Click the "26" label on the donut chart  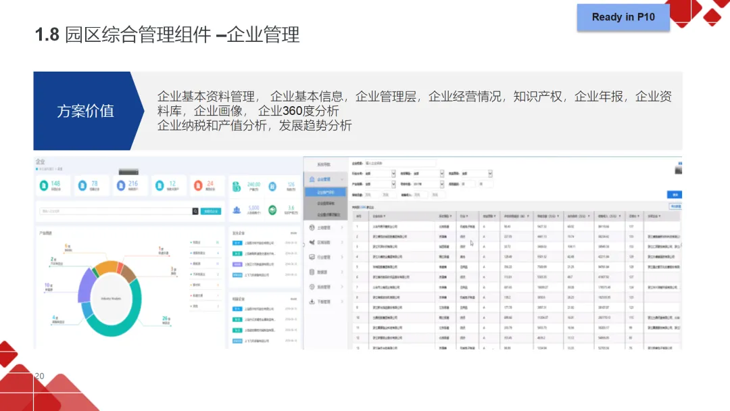(166, 320)
